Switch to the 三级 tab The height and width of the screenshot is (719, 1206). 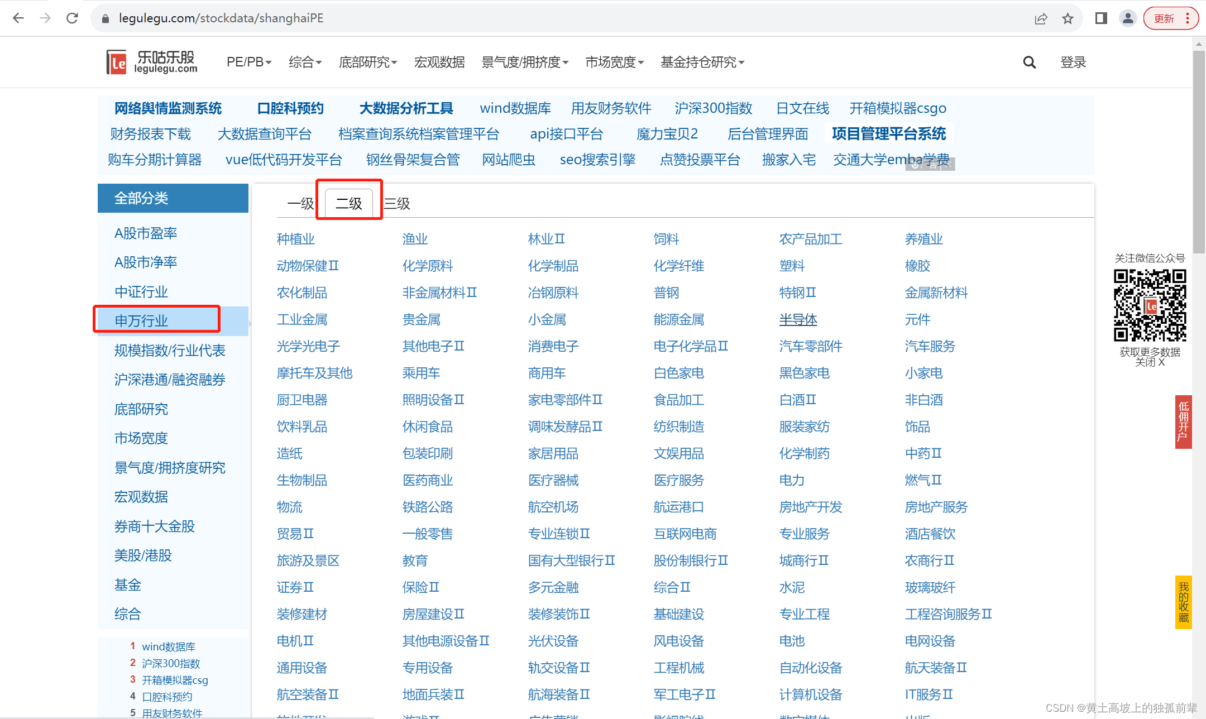(397, 204)
